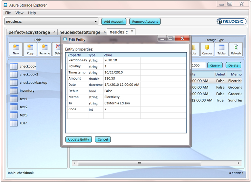This screenshot has width=252, height=183.
Task: Click the Edit Entity dialog title icon
Action: click(65, 39)
